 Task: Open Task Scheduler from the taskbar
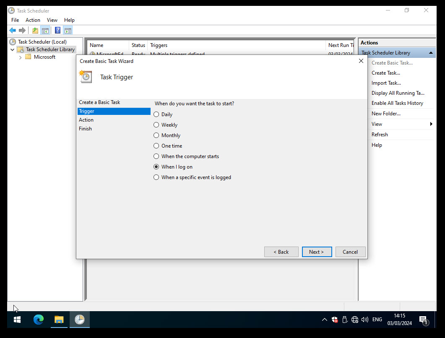pyautogui.click(x=79, y=319)
